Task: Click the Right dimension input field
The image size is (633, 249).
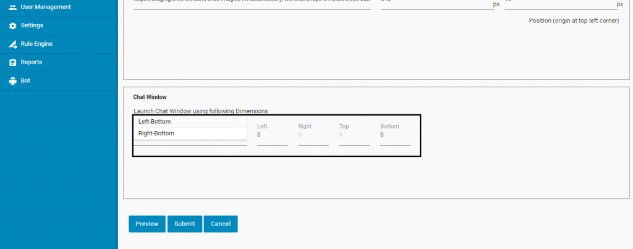Action: tap(313, 135)
